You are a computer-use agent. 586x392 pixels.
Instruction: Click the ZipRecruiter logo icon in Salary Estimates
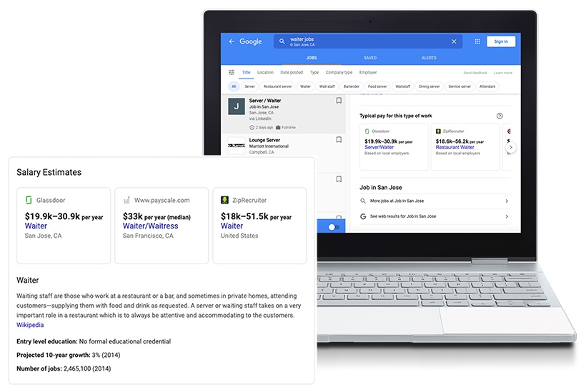click(x=224, y=200)
